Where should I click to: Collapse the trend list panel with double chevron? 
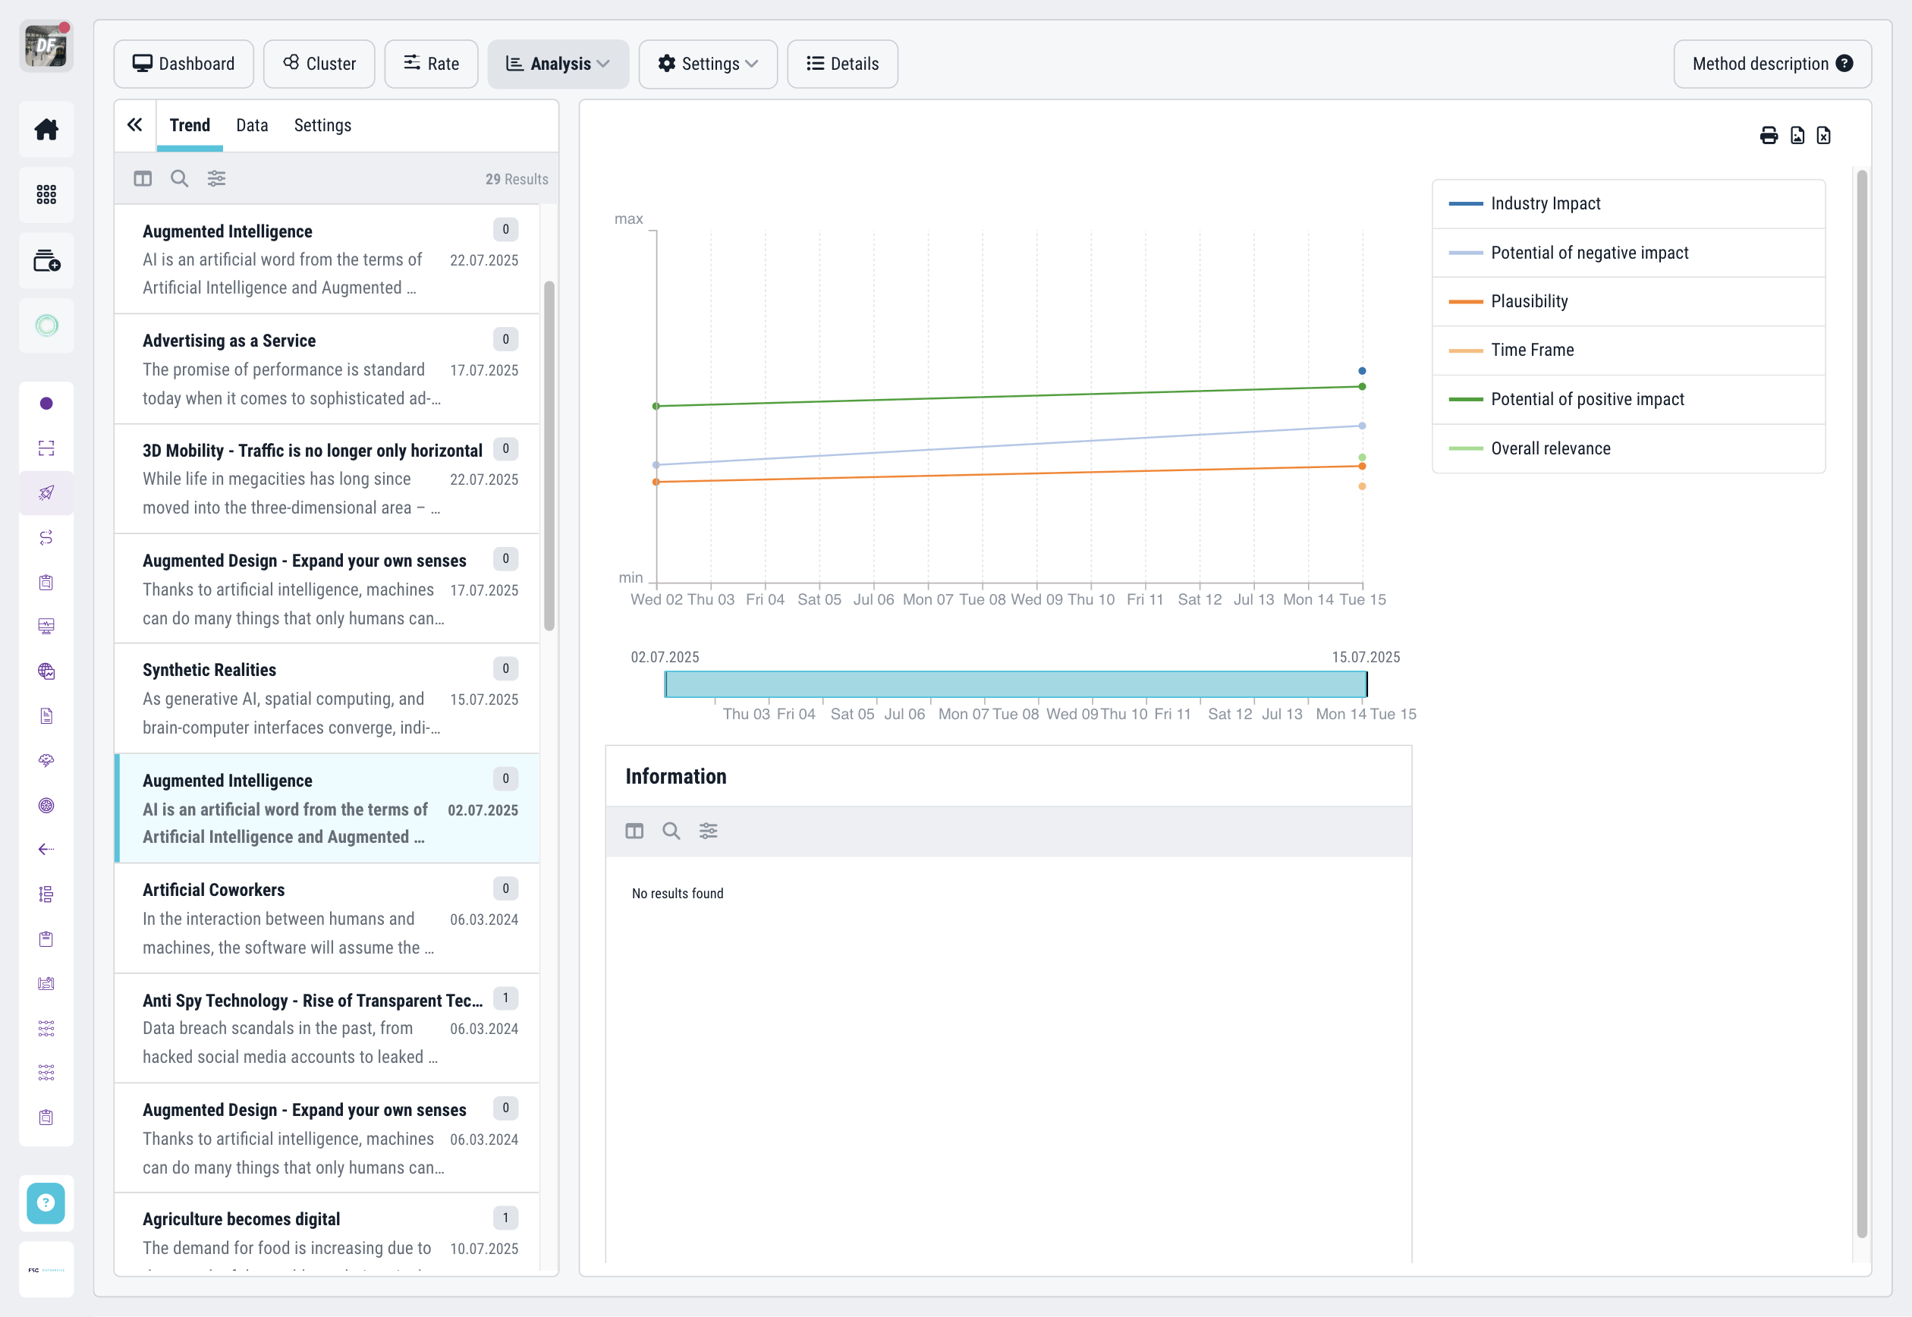[134, 124]
